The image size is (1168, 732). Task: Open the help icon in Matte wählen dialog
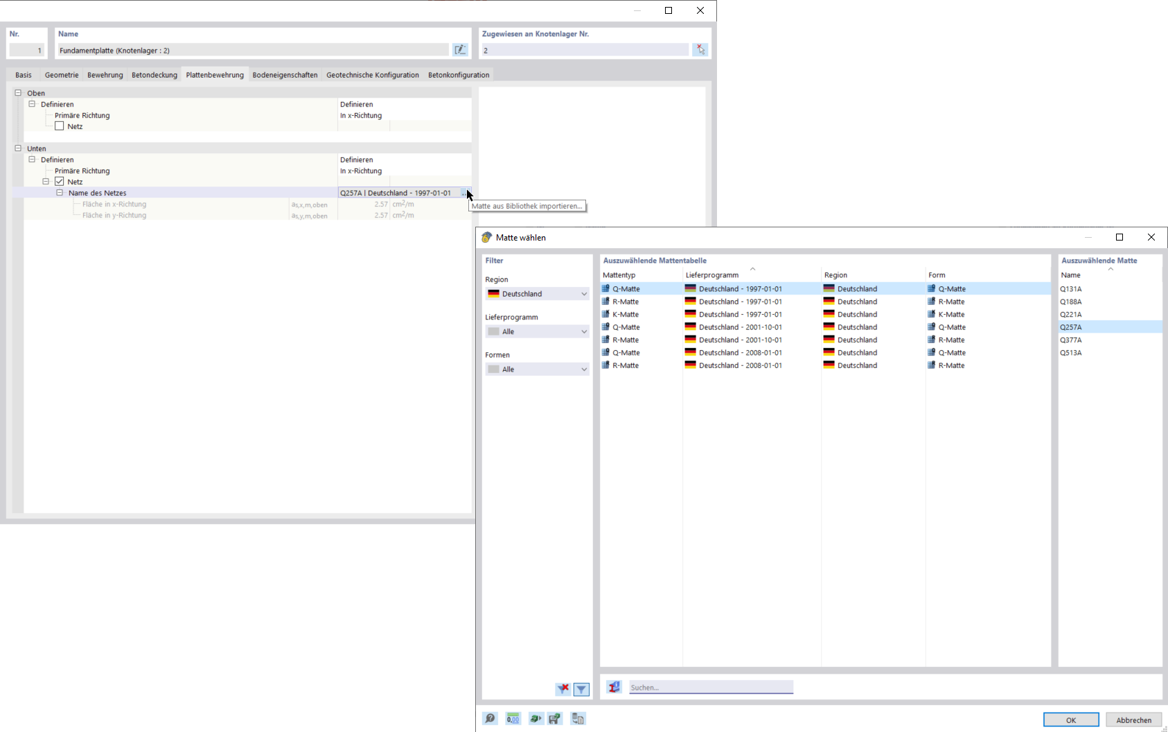(490, 719)
